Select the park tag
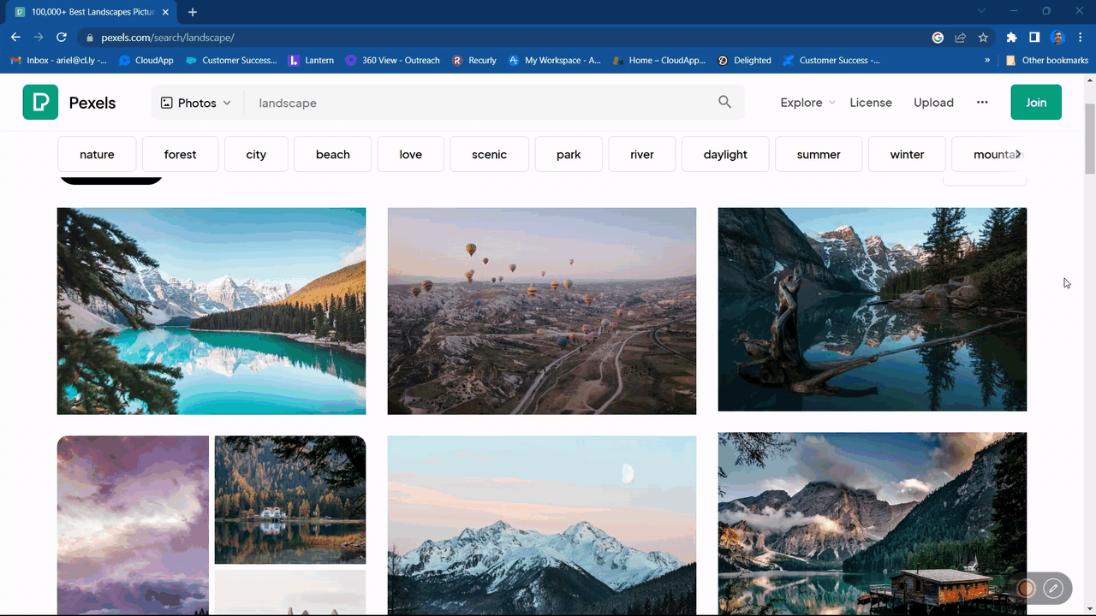The width and height of the screenshot is (1096, 616). (569, 154)
